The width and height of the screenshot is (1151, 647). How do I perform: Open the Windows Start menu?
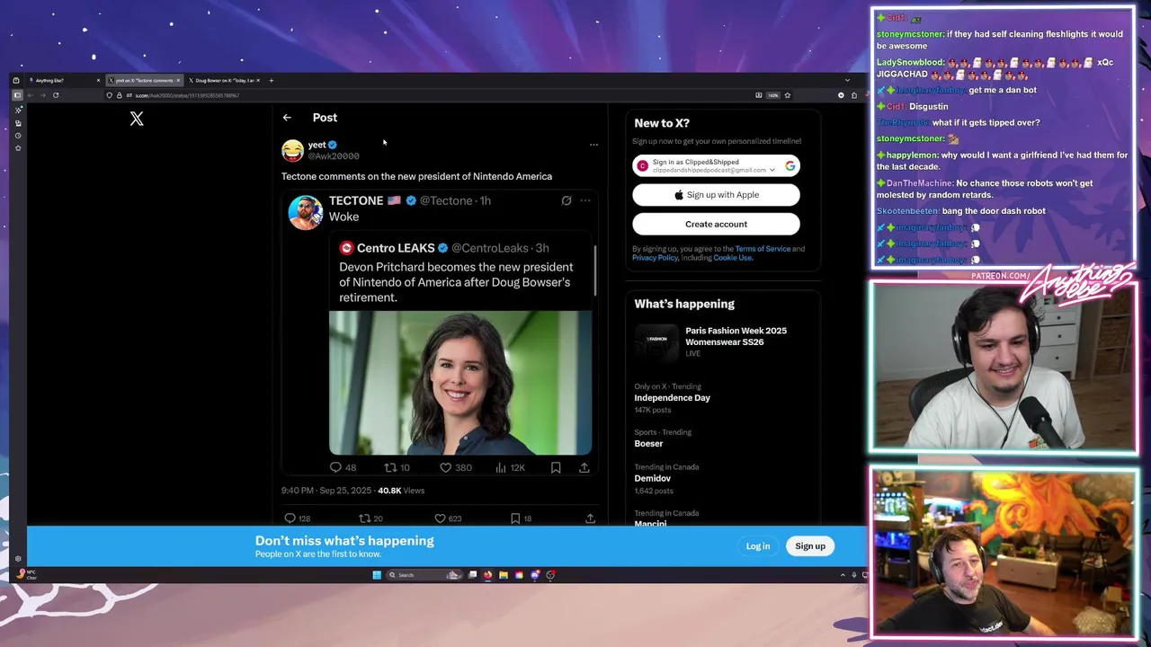[x=377, y=575]
